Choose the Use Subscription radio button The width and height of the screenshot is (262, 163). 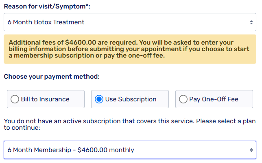(x=99, y=99)
